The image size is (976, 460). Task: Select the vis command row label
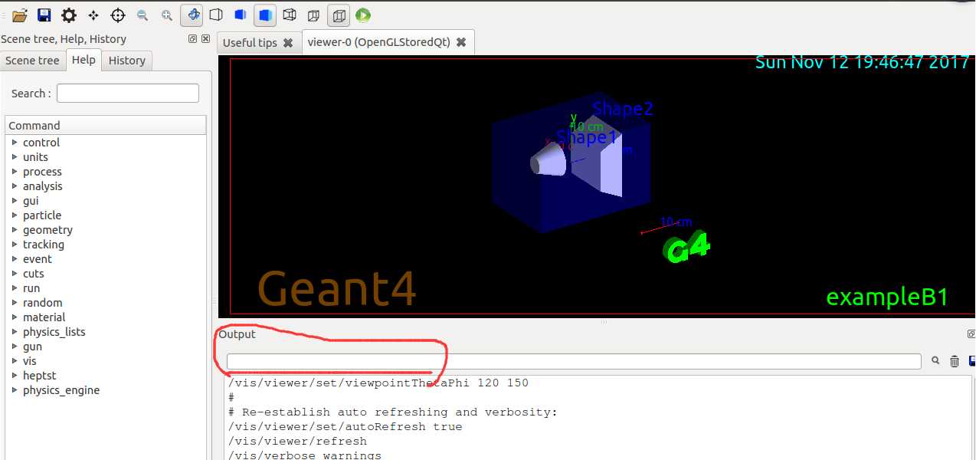30,361
